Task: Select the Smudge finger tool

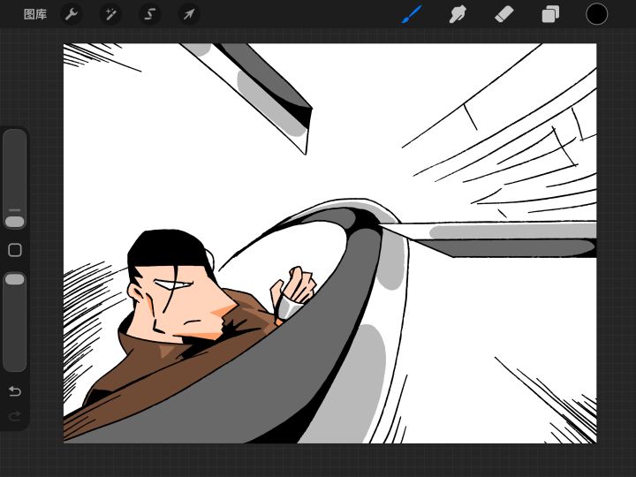Action: 458,15
